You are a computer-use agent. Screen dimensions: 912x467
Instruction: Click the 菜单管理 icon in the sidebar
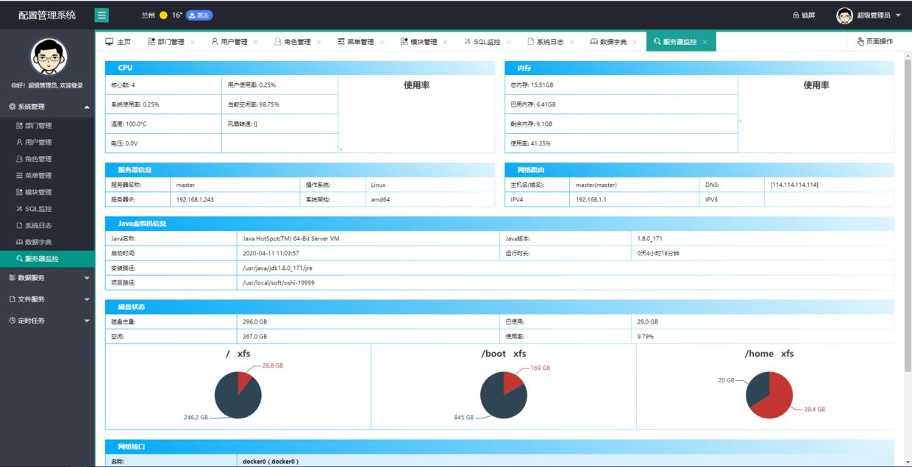(21, 175)
